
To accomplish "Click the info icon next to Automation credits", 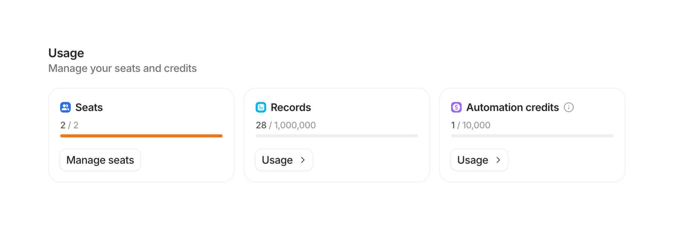I will (569, 107).
